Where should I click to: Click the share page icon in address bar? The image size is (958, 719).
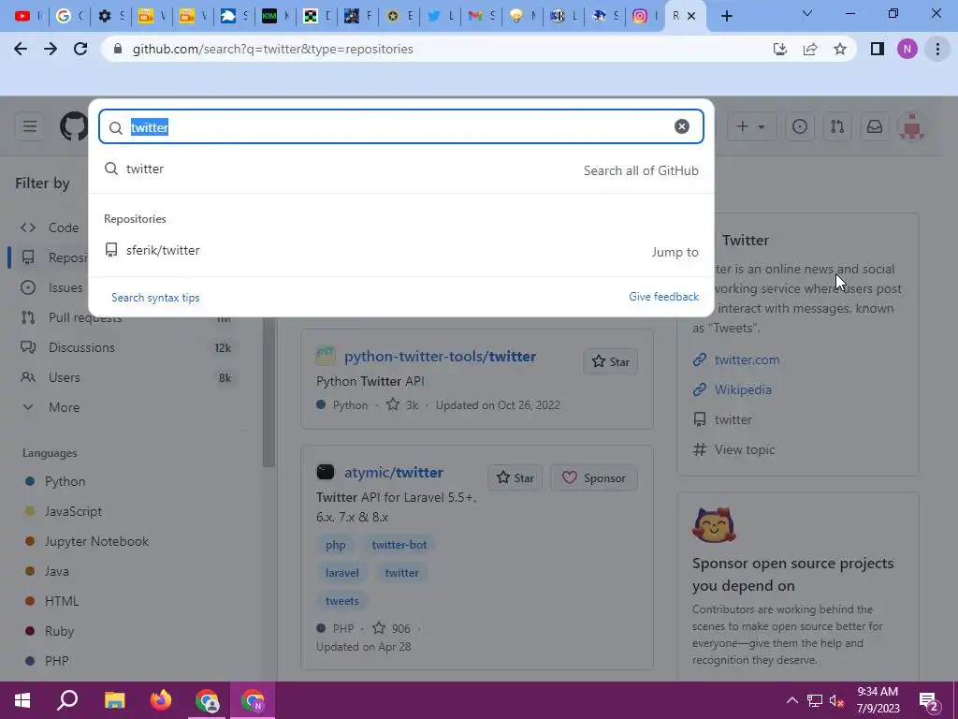click(810, 49)
